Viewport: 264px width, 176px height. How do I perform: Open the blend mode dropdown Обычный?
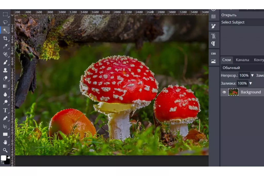pos(242,68)
